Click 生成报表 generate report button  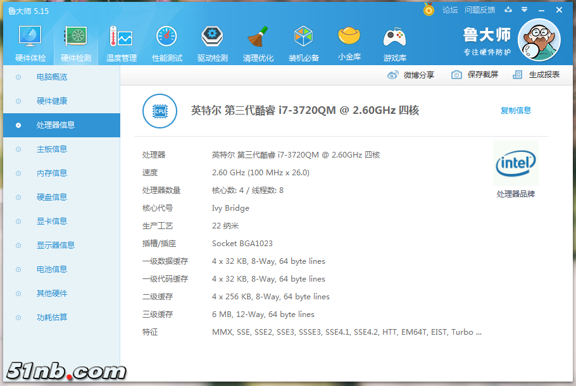pos(537,75)
